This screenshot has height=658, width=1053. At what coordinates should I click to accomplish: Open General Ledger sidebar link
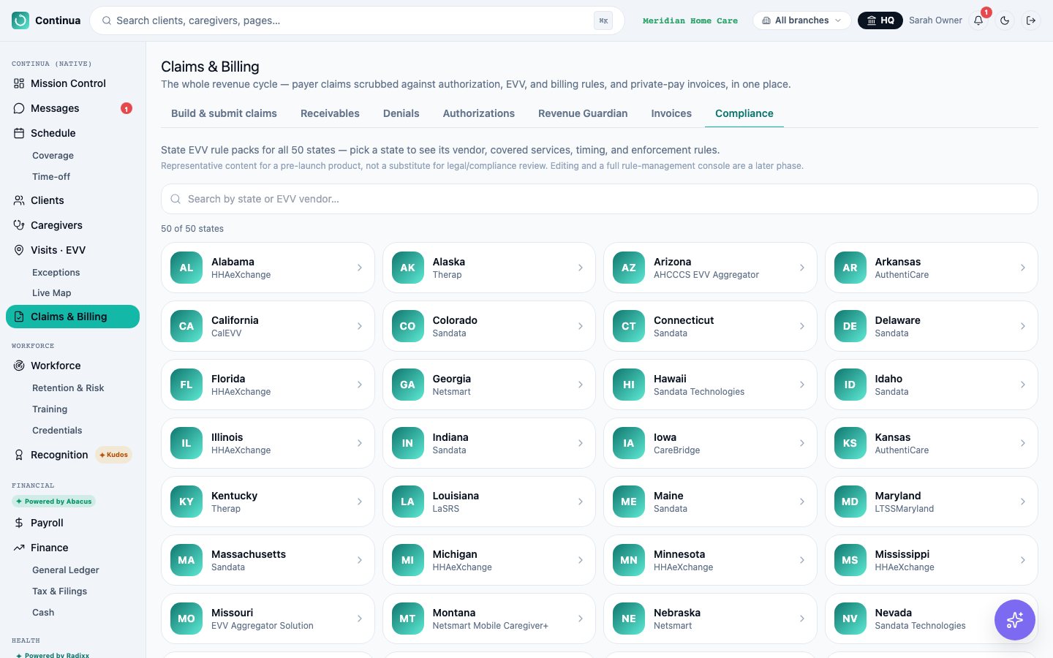pyautogui.click(x=66, y=570)
